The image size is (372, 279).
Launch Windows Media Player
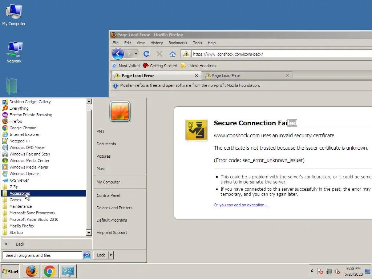click(44, 167)
